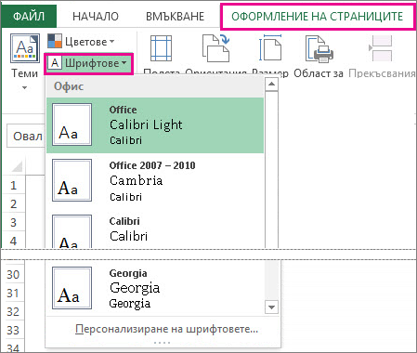This screenshot has height=353, width=417.
Task: Click the font list scroll up arrow
Action: point(271,85)
